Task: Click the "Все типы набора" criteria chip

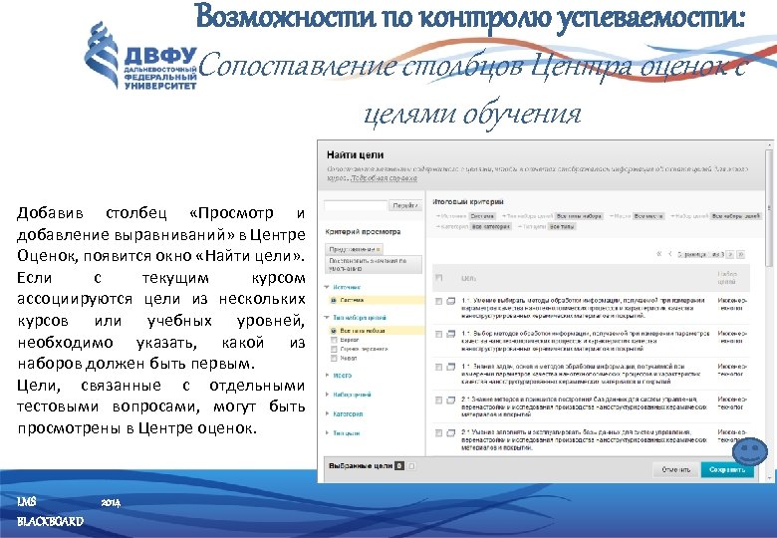Action: pos(579,216)
